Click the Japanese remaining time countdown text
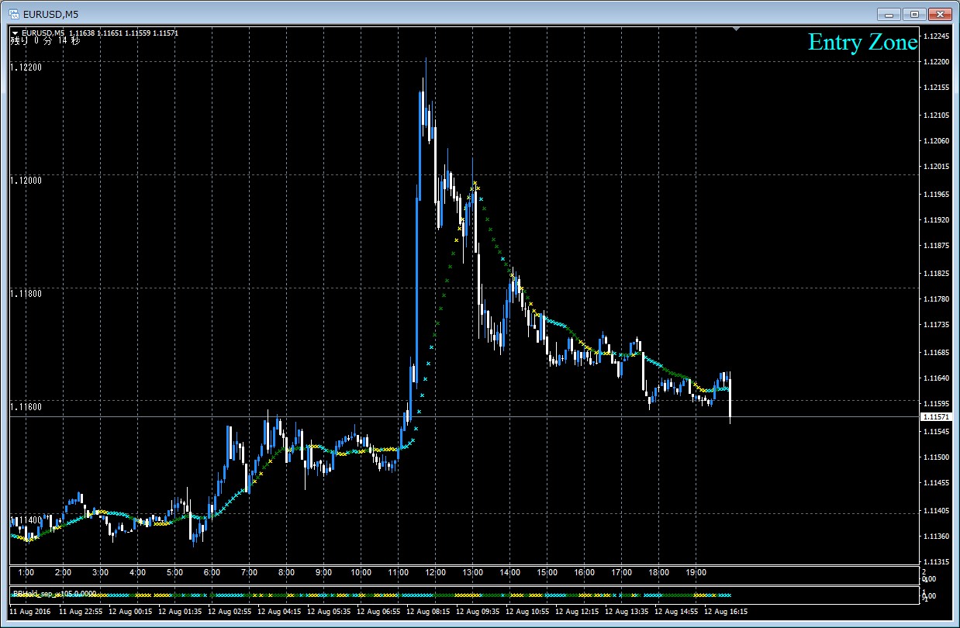This screenshot has height=628, width=960. point(45,41)
